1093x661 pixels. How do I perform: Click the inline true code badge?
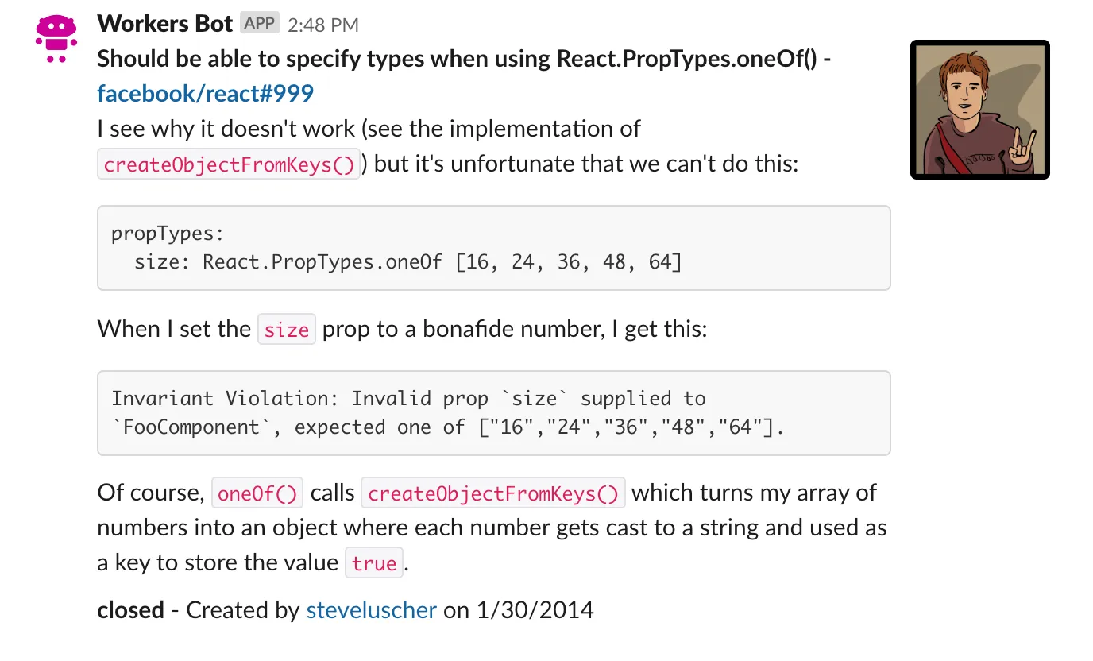[x=374, y=563]
